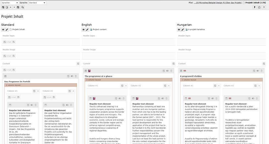Viewport: 269px width, 144px height.
Task: Click the Inhalt button under Header logos
Action: [x=7, y=42]
